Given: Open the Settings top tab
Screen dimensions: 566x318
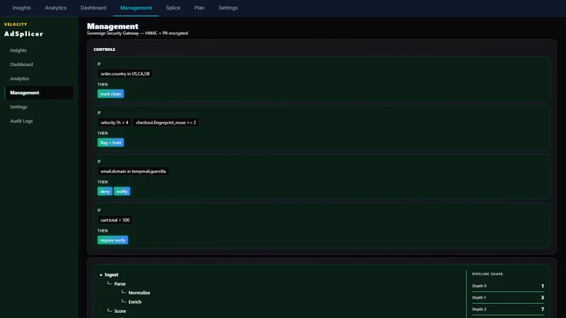Looking at the screenshot, I should (x=228, y=8).
